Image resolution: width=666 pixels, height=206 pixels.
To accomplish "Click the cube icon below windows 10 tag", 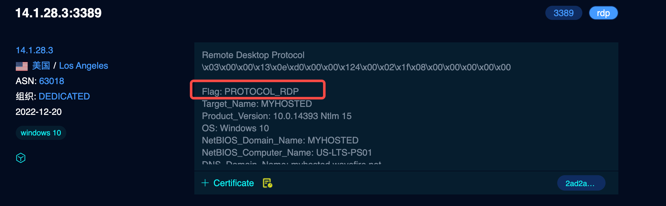I will click(x=21, y=158).
